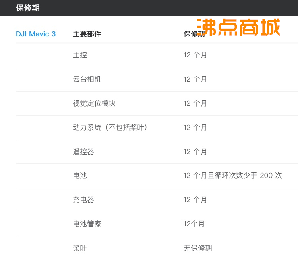Select the 主要部件 column header
The height and width of the screenshot is (266, 298).
87,34
